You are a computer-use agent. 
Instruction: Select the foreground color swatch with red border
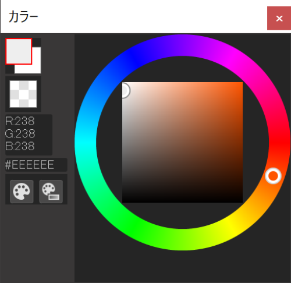[x=19, y=51]
